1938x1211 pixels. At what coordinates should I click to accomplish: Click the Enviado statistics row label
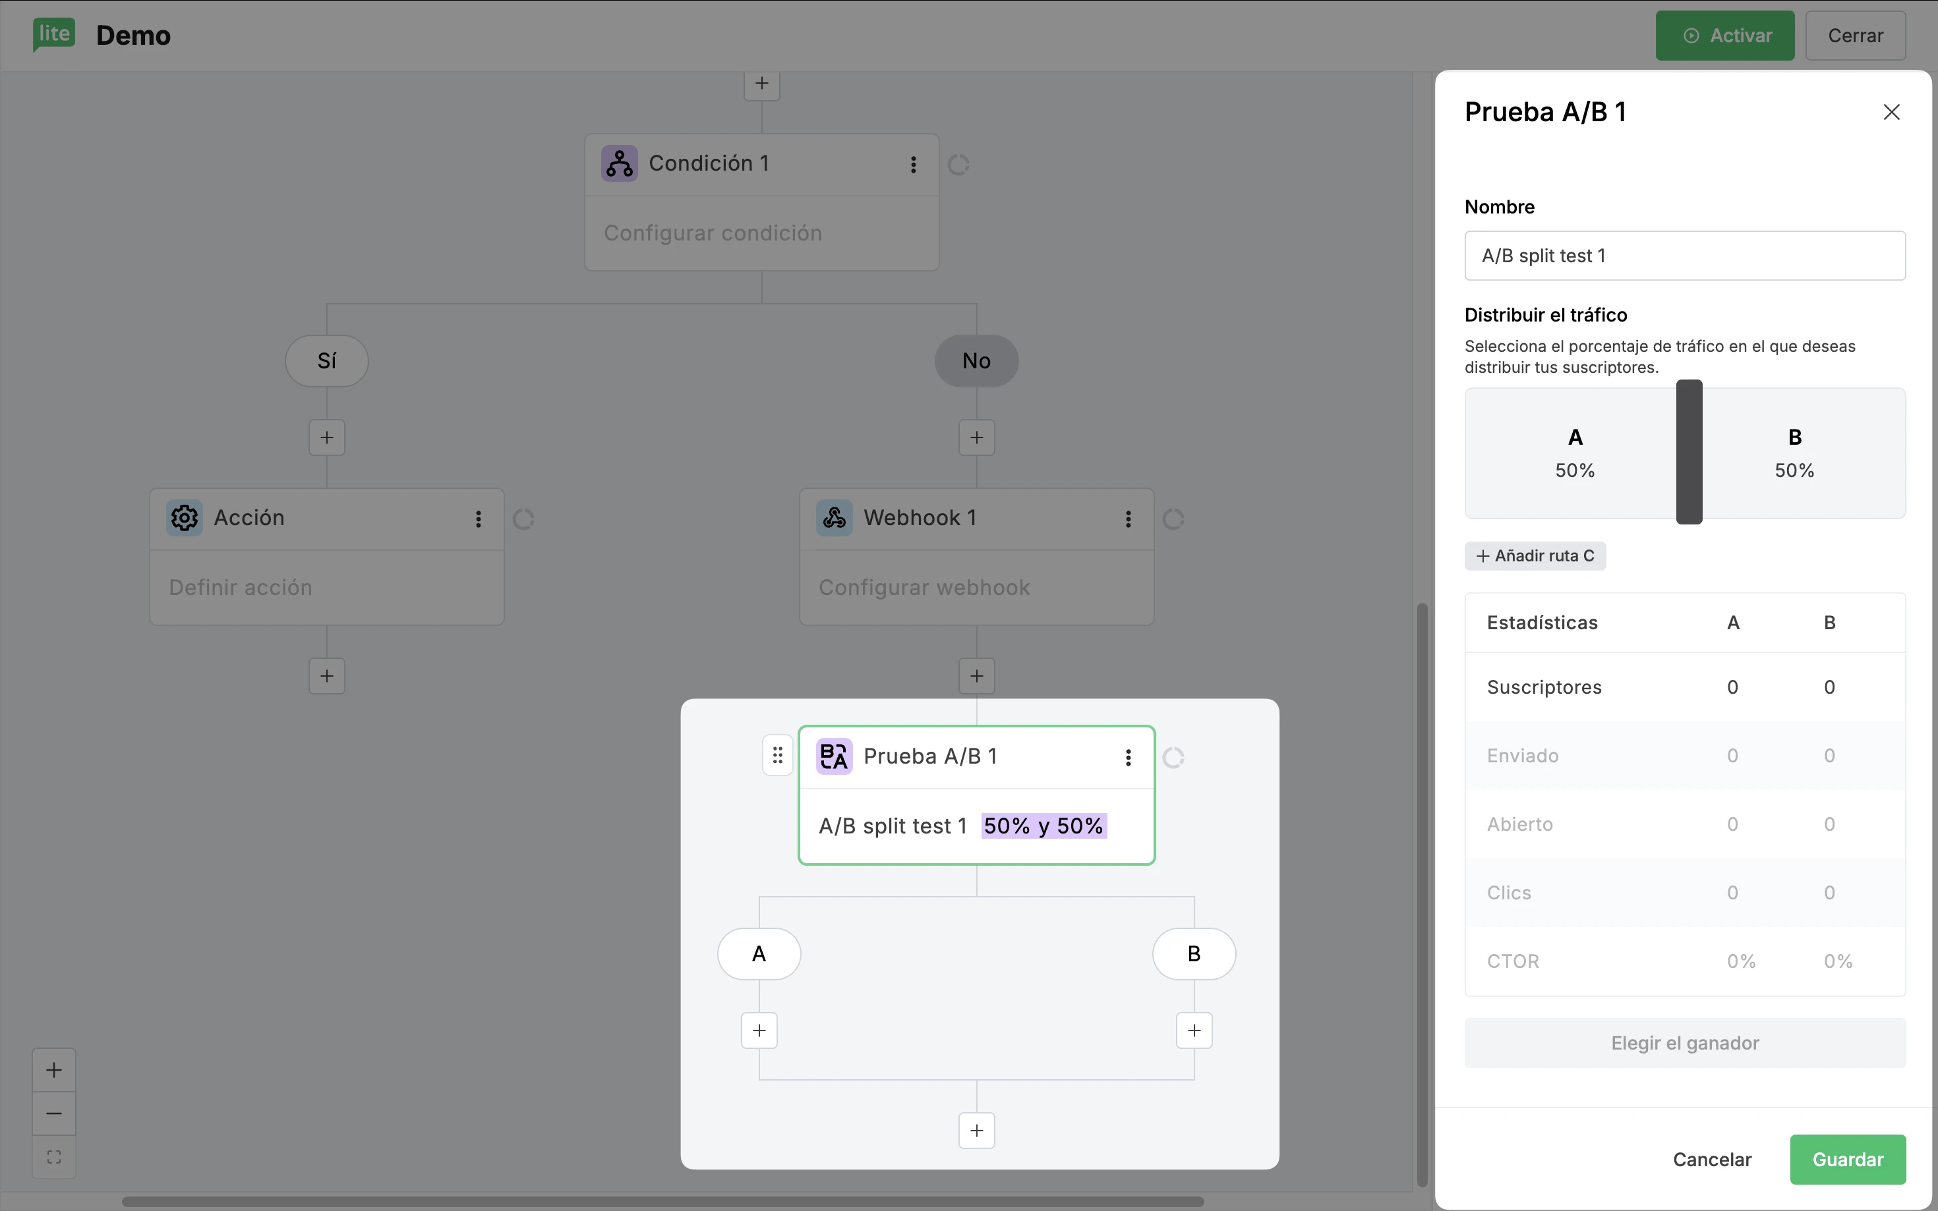1522,756
